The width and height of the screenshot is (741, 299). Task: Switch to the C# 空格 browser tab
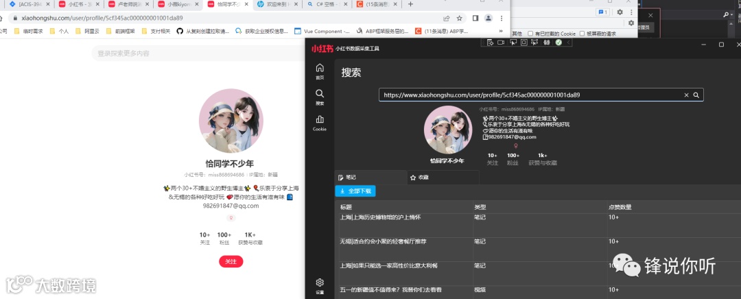point(327,4)
